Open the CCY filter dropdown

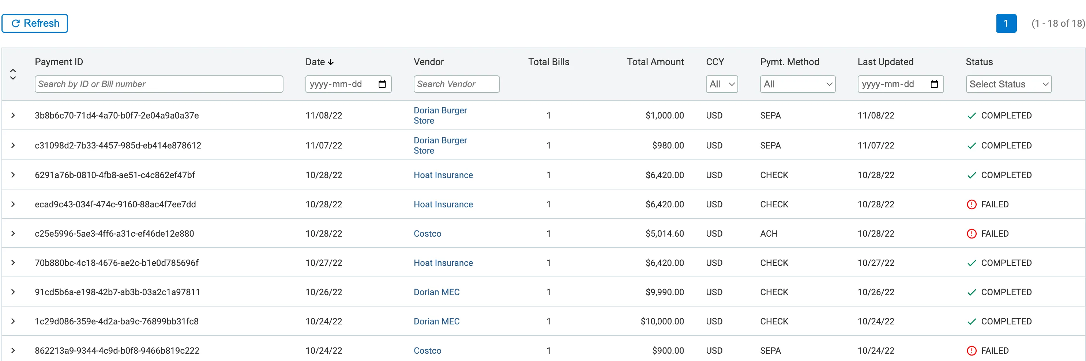click(722, 84)
